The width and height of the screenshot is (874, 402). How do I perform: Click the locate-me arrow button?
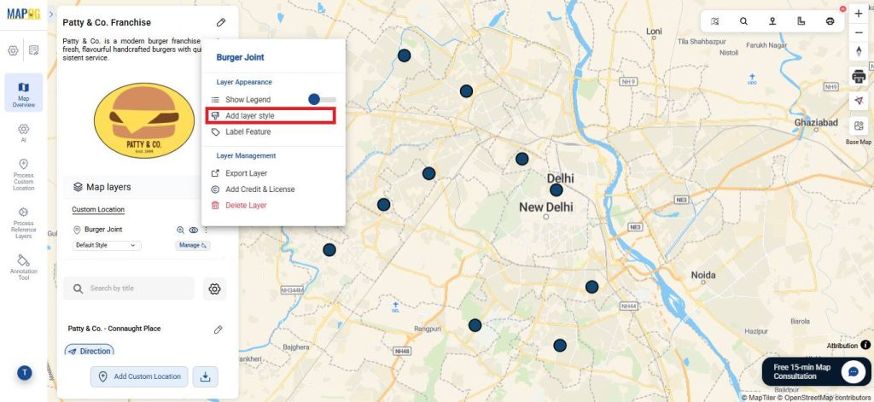pos(859,101)
